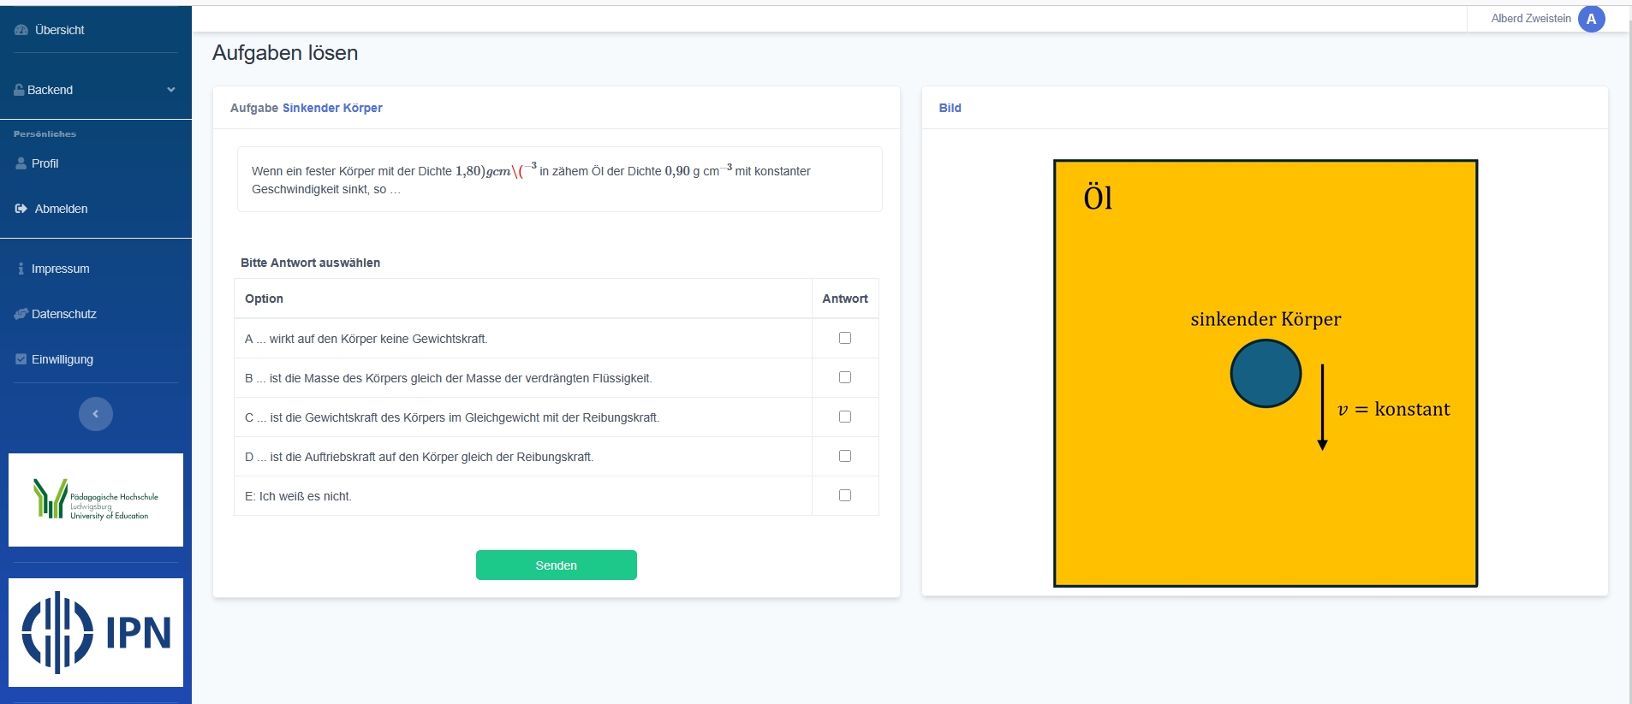The height and width of the screenshot is (704, 1632).
Task: Click the IPN logo image
Action: coord(96,632)
